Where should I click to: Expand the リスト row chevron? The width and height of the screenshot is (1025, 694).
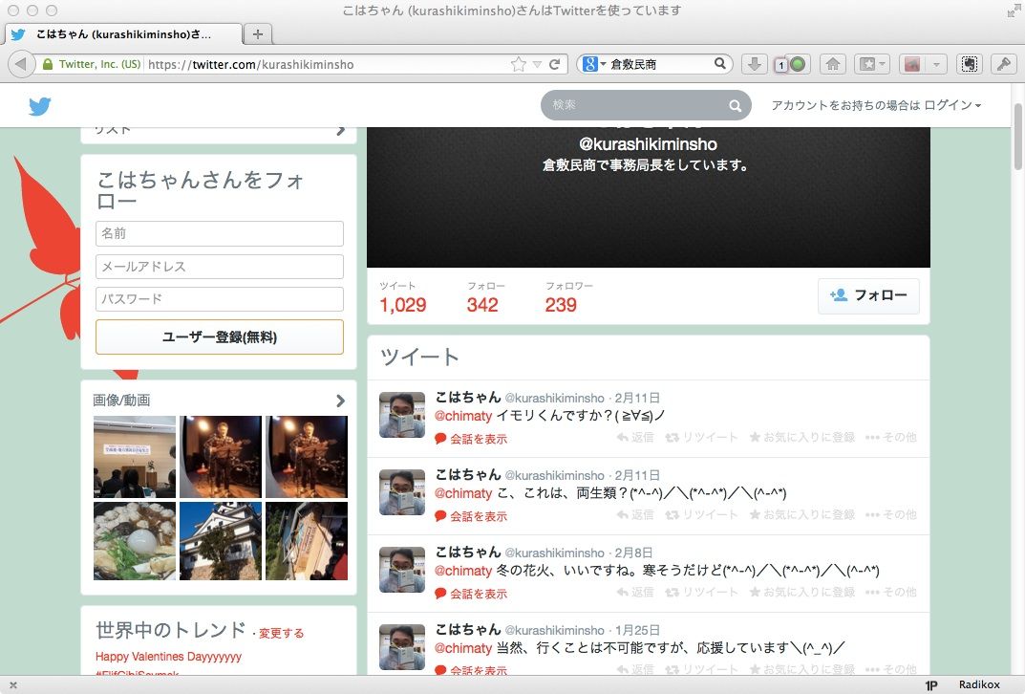tap(340, 130)
